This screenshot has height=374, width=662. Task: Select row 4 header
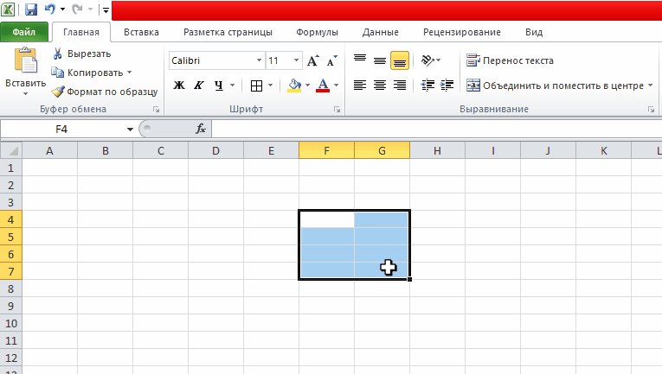coord(11,220)
